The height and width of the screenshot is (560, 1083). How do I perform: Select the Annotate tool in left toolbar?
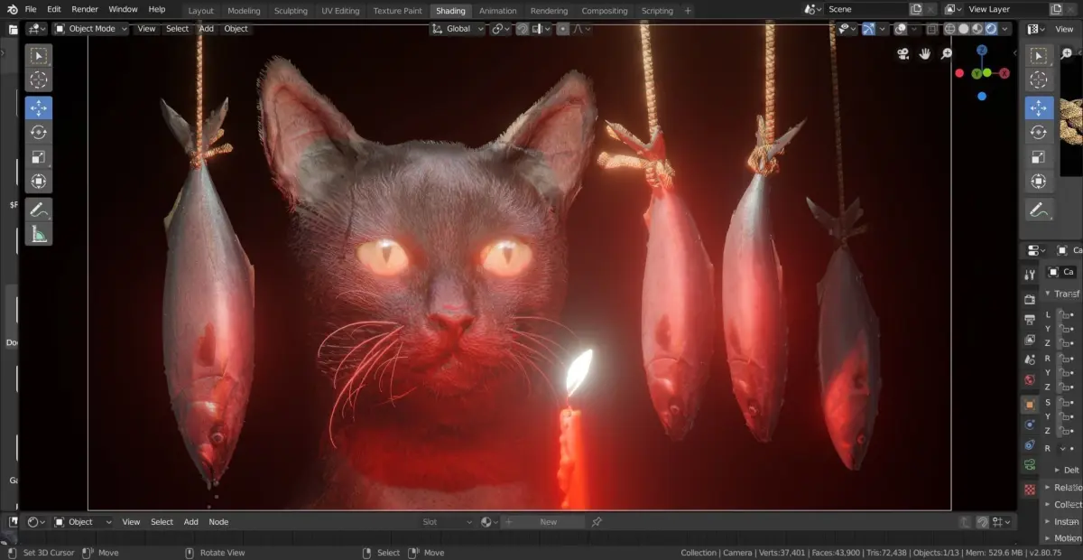pos(39,210)
